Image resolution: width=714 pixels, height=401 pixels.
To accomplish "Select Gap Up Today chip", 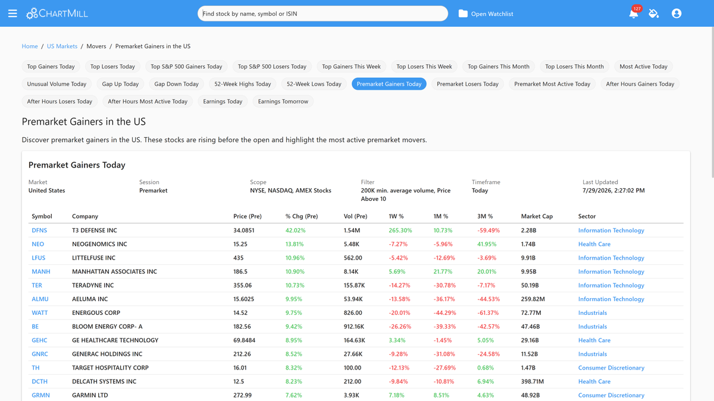I will [120, 84].
